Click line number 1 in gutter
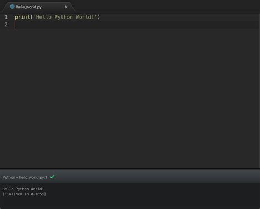Viewport: 260px width, 209px height. [6, 17]
